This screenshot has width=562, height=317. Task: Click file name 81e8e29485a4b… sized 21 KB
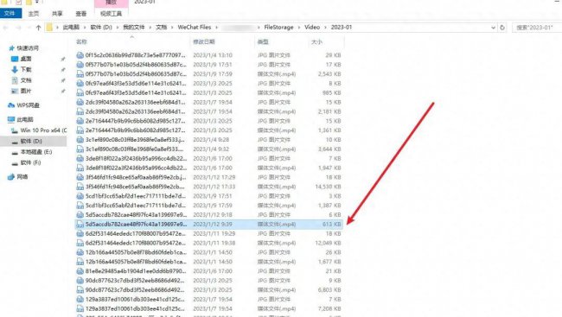(x=137, y=271)
